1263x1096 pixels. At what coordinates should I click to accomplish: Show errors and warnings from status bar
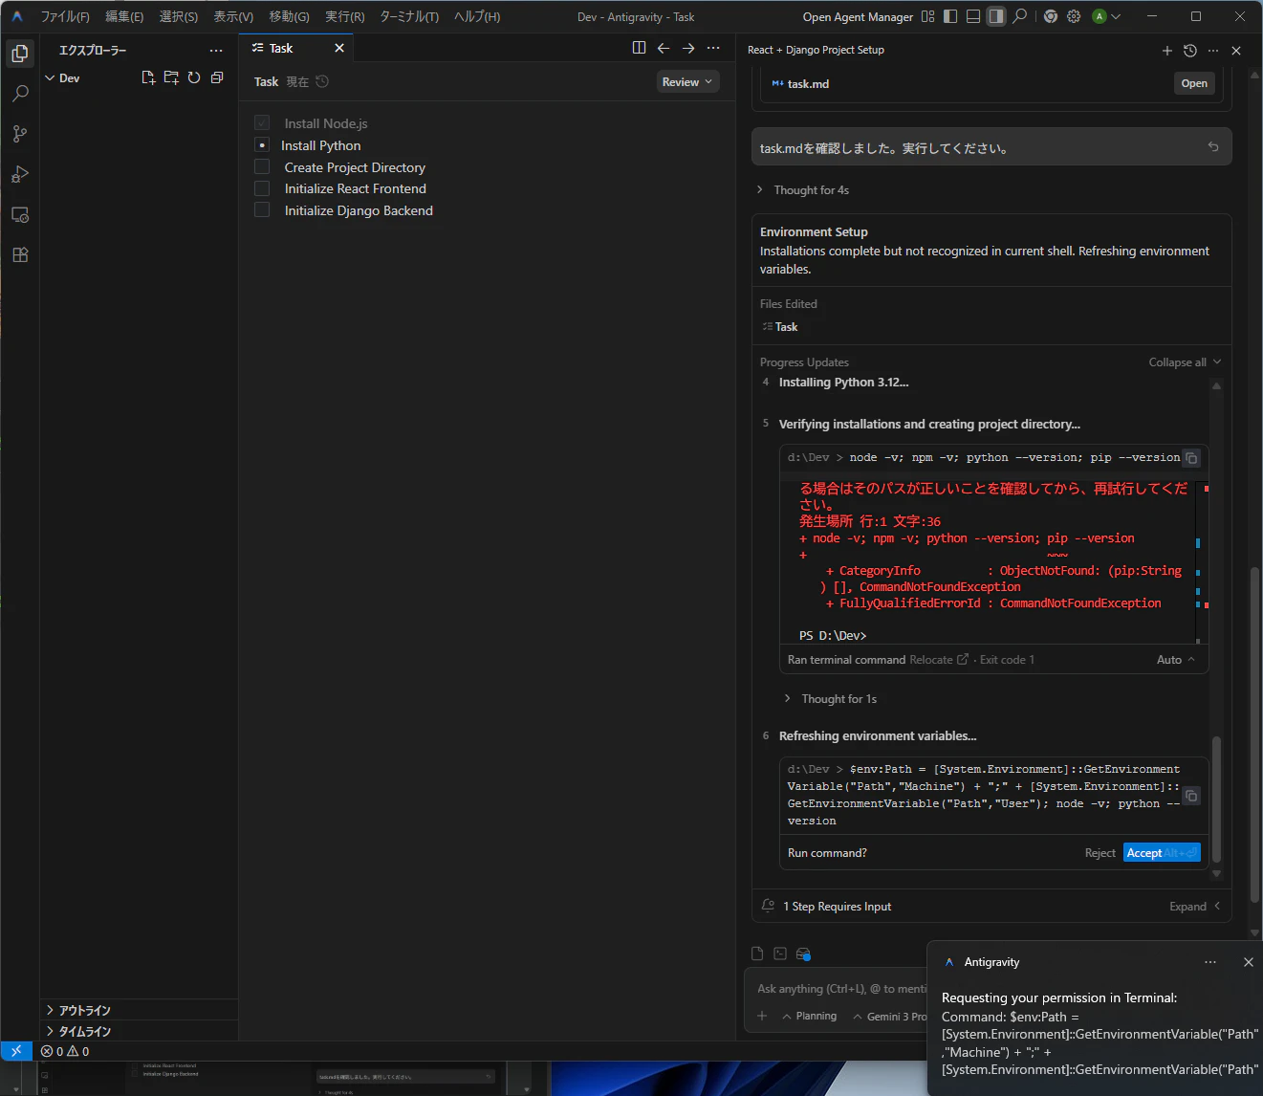click(x=65, y=1051)
